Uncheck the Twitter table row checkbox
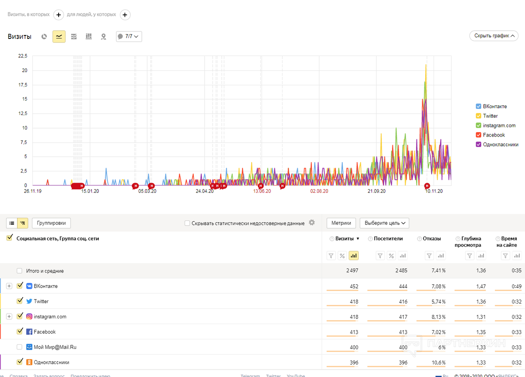 coord(19,301)
